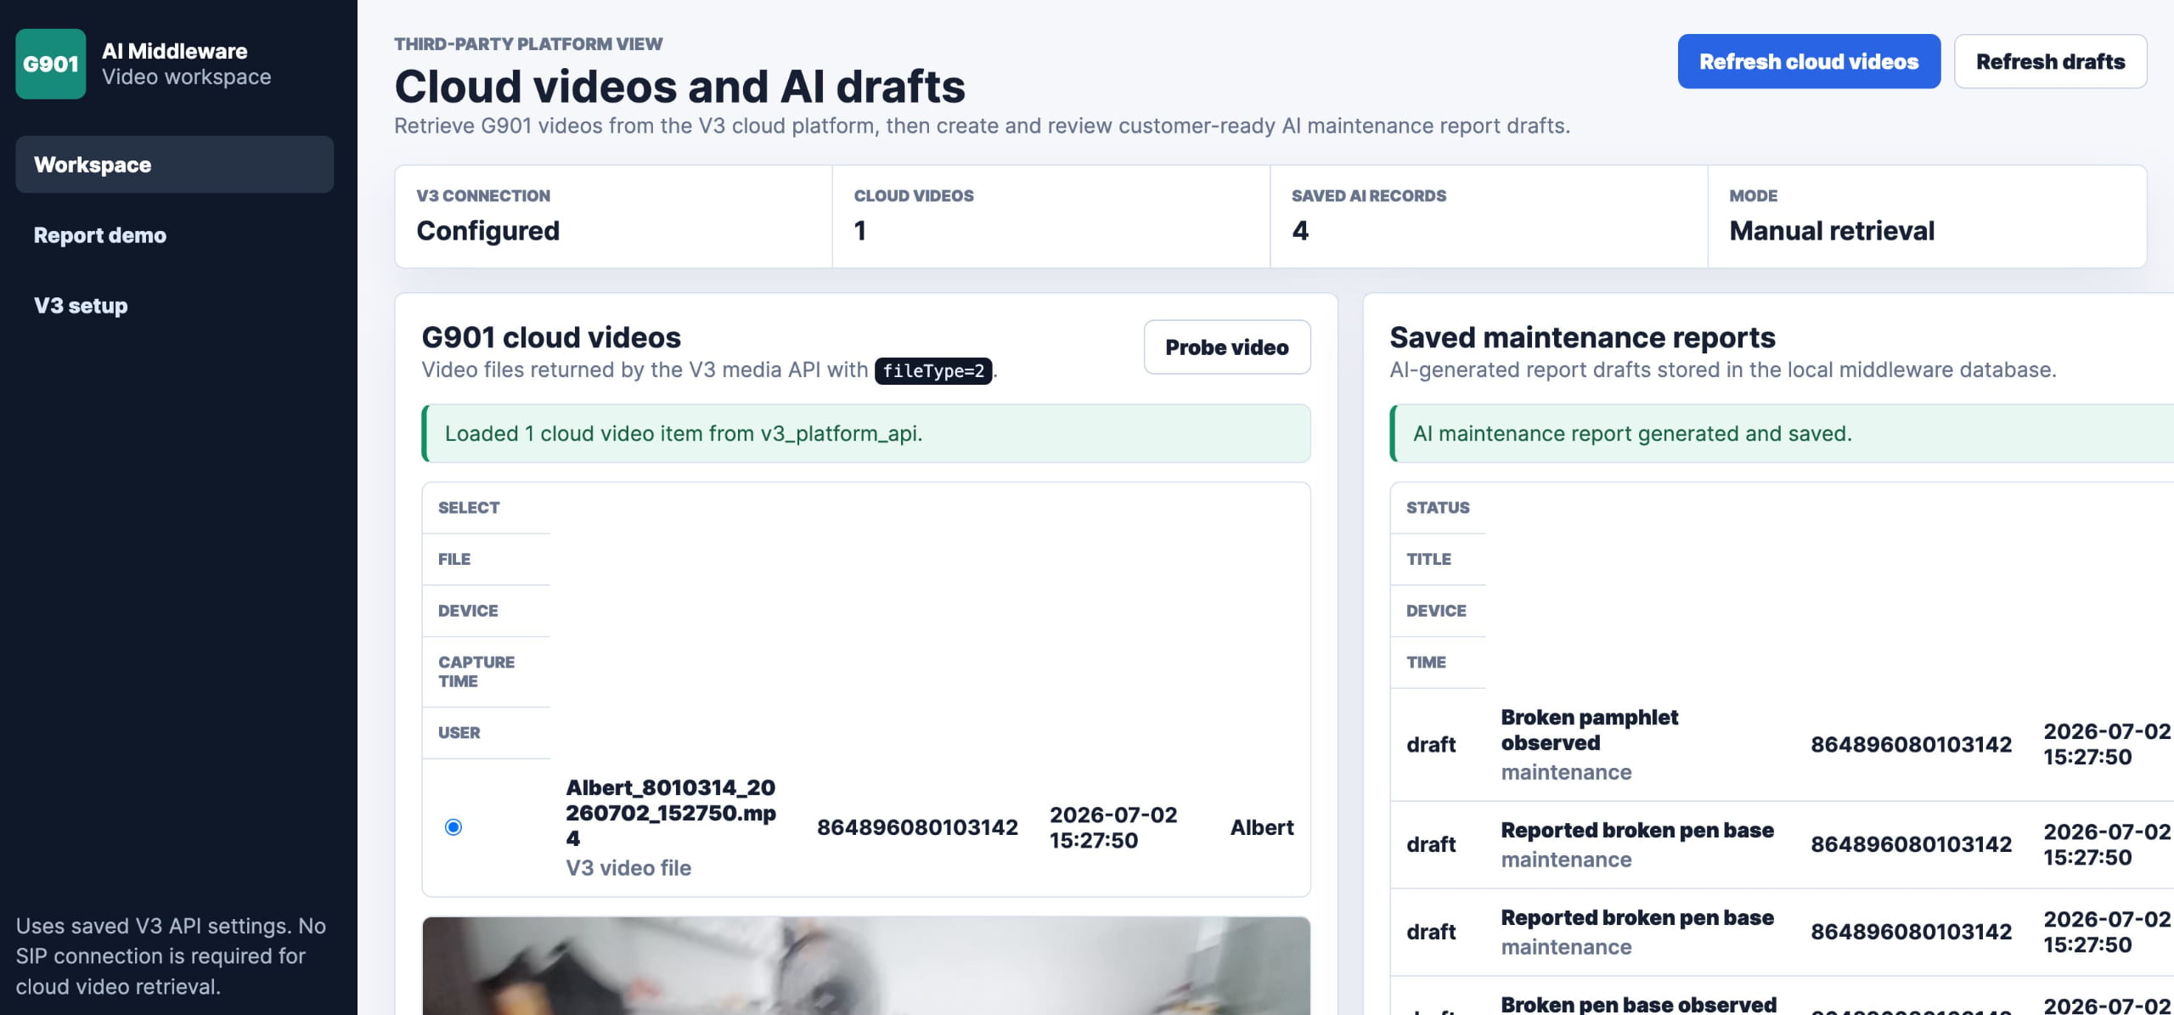Click the Mode Manual retrieval card
The height and width of the screenshot is (1015, 2174).
point(1927,217)
